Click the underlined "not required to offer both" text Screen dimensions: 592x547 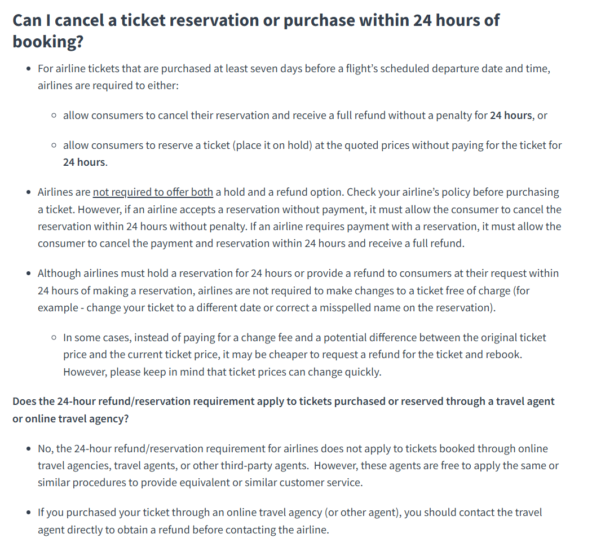153,192
